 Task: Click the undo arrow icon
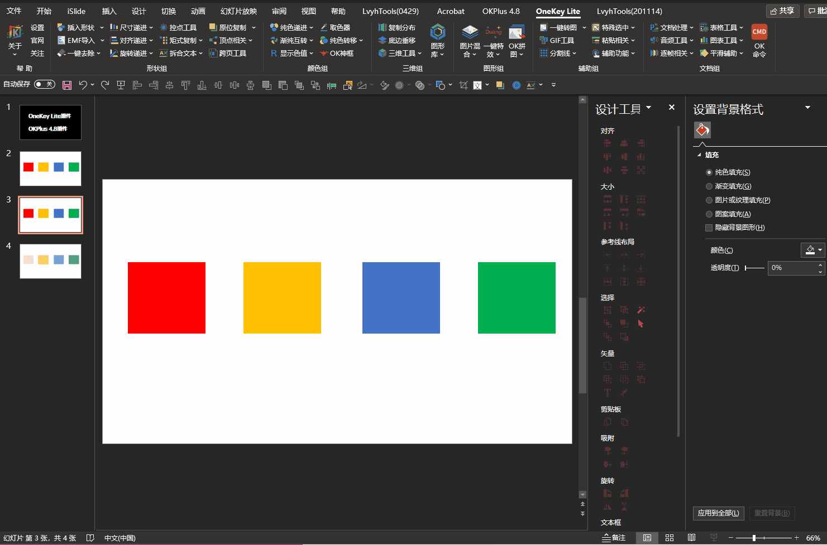point(83,85)
